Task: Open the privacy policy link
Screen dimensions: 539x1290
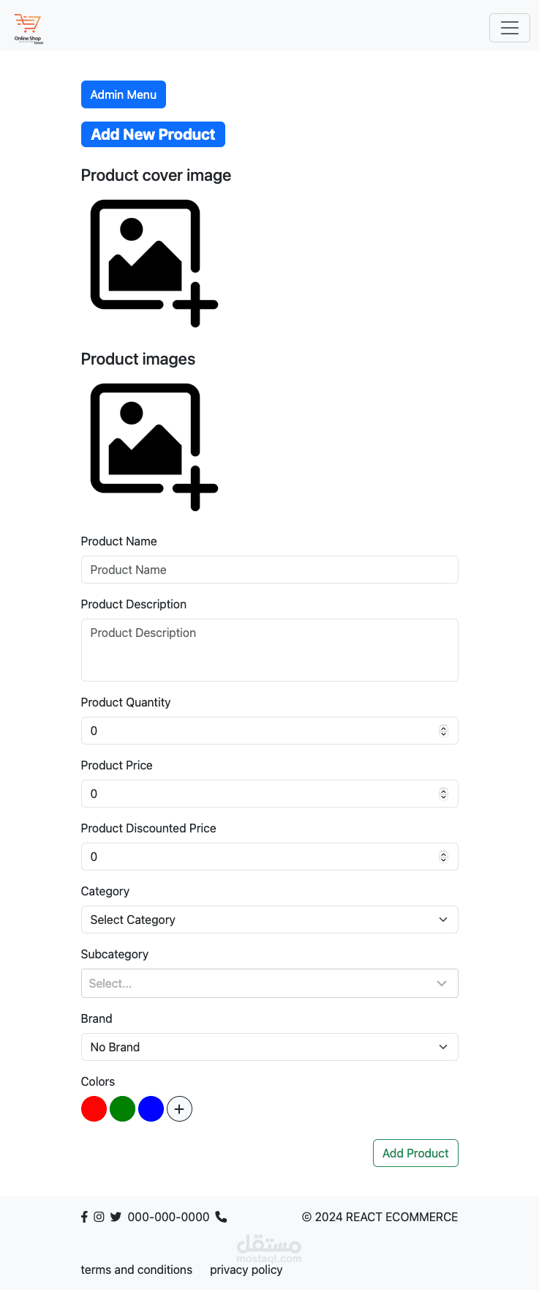Action: (246, 1270)
